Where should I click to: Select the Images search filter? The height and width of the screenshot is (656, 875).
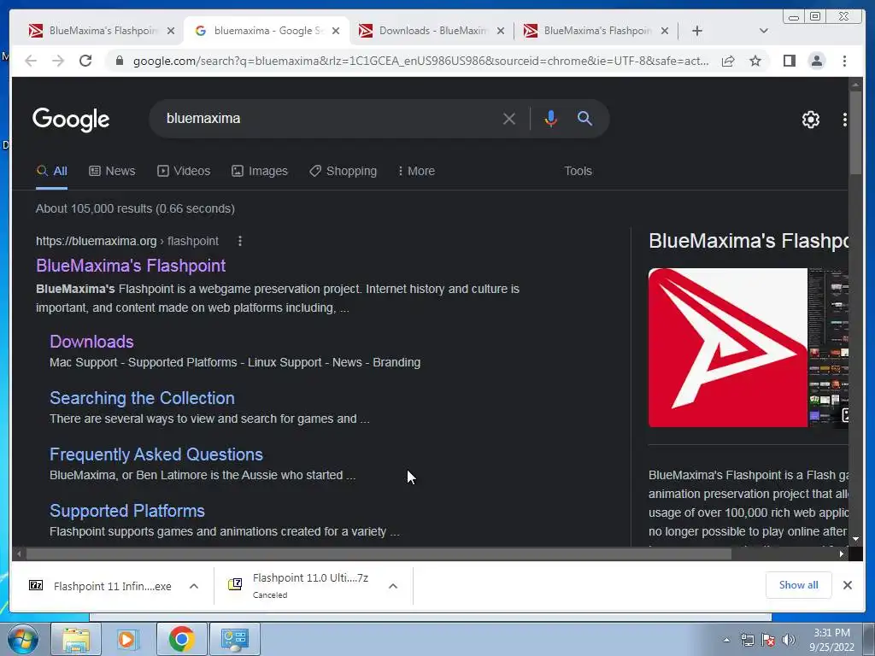[260, 171]
